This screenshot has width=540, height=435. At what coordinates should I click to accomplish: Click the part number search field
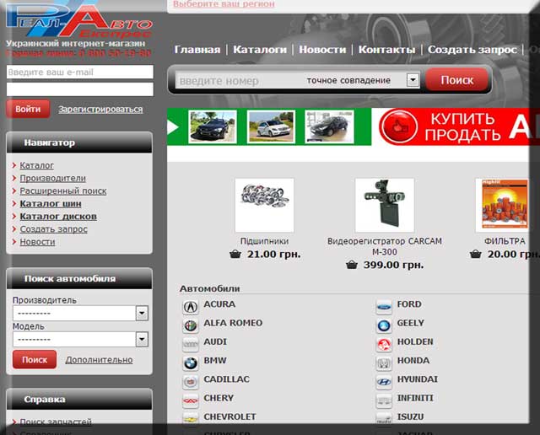[236, 81]
